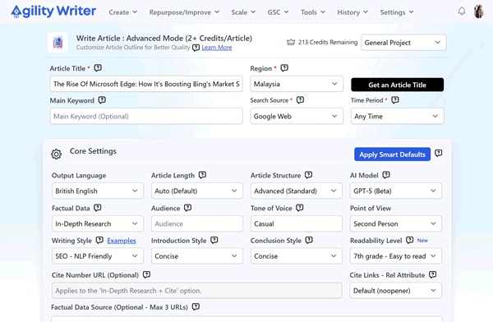Open the Scale menu

[x=243, y=12]
